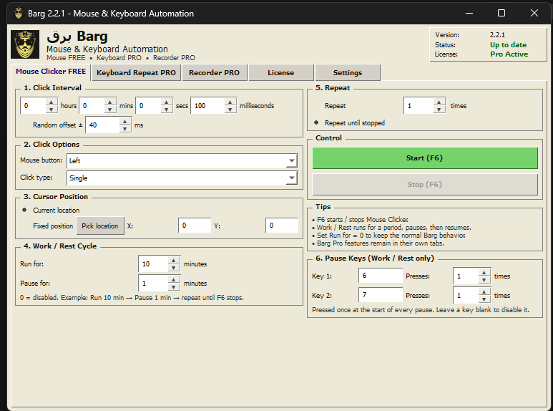Click the Barg logo image in header
The width and height of the screenshot is (553, 411).
pos(25,44)
